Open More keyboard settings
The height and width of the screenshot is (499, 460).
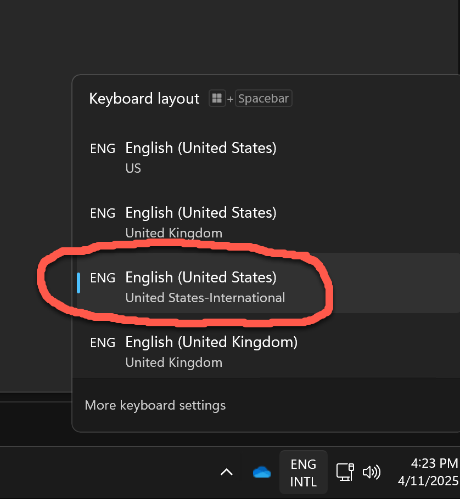[155, 405]
